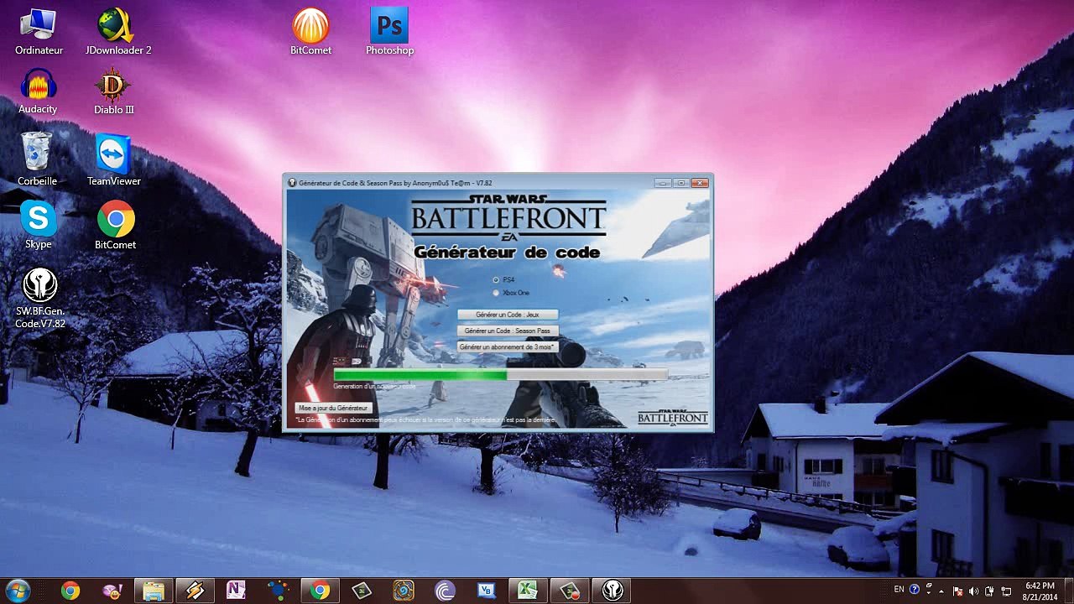The height and width of the screenshot is (604, 1074).
Task: Select the TeamViewer desktop icon
Action: point(113,159)
